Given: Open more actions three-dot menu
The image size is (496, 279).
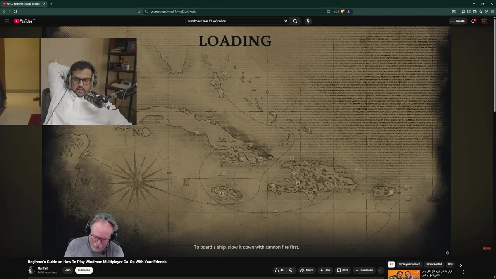Looking at the screenshot, I should 381,270.
